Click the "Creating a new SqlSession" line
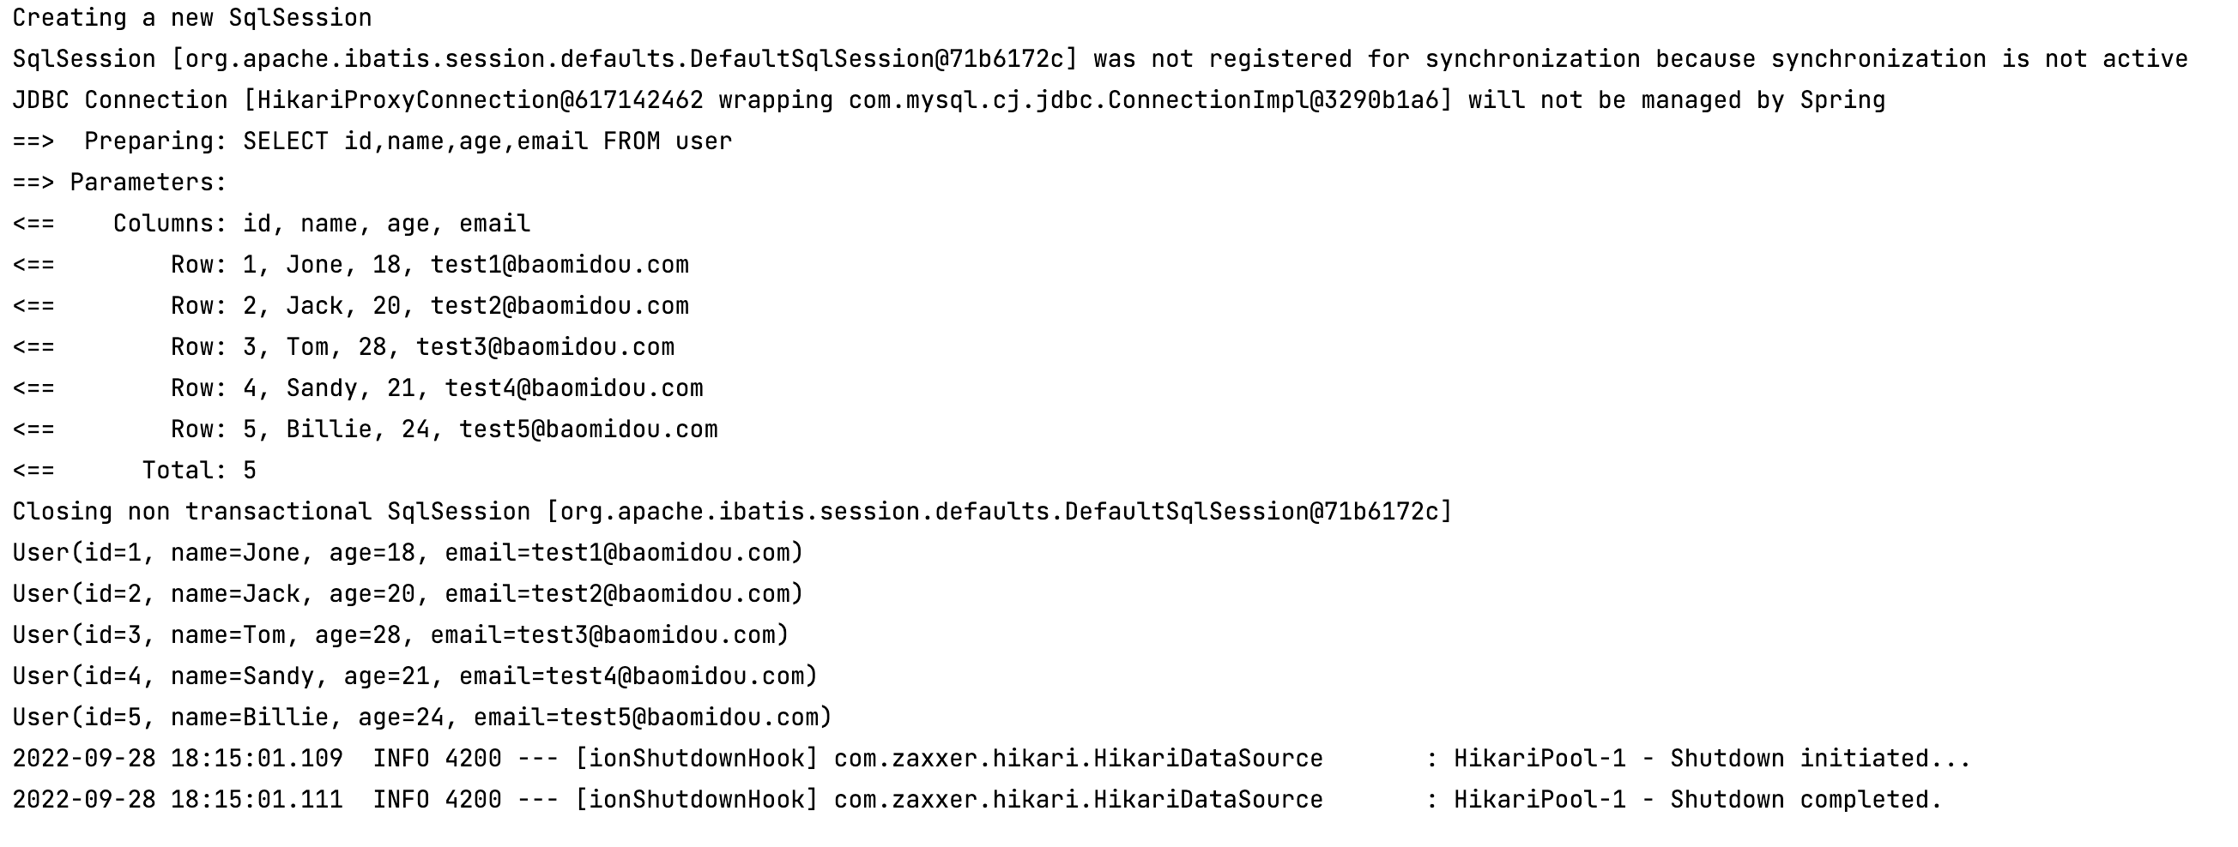Image resolution: width=2238 pixels, height=847 pixels. [x=192, y=18]
